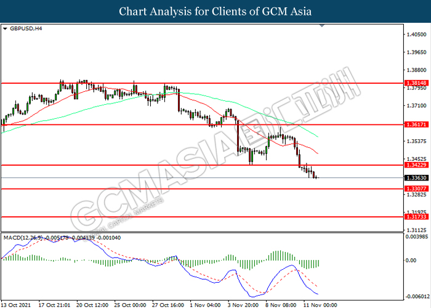Click the MACD 0.003985 scale value
Image resolution: width=431 pixels, height=308 pixels.
click(x=417, y=237)
